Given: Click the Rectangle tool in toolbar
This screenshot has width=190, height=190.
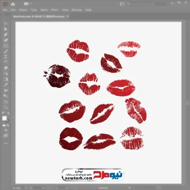Looking at the screenshot, I should 6,46.
